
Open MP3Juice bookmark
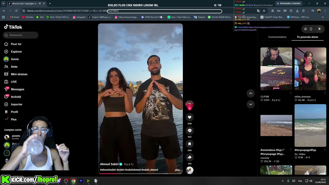click(x=298, y=17)
